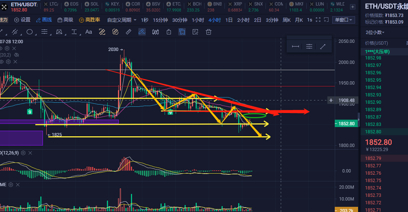
Task: Select the dashed-frame ruler tool
Action: 102,32
